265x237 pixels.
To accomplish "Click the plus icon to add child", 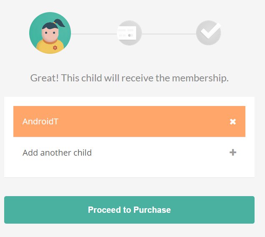I will tap(233, 152).
